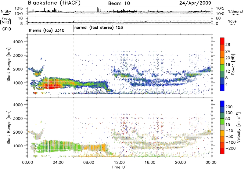This screenshot has height=169, width=244.
Task: Pick the gray Velocity segment between 15 and -15
Action: click(222, 127)
